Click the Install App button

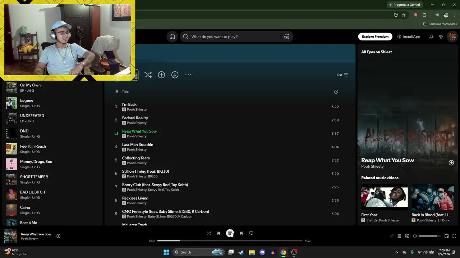(409, 37)
